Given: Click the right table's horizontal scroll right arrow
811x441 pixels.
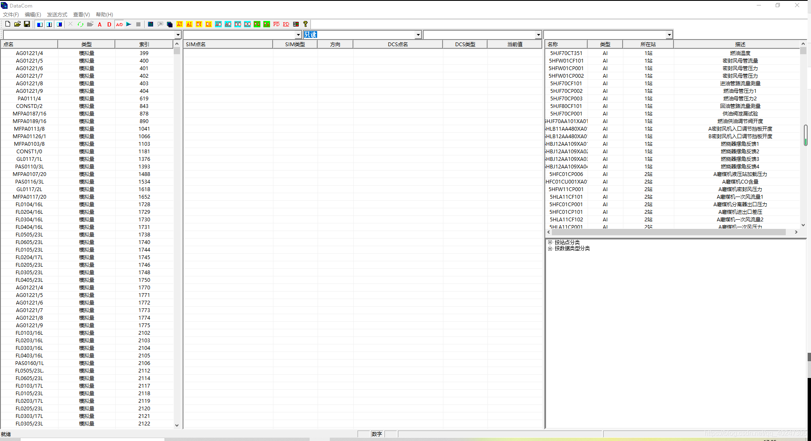Looking at the screenshot, I should point(796,232).
